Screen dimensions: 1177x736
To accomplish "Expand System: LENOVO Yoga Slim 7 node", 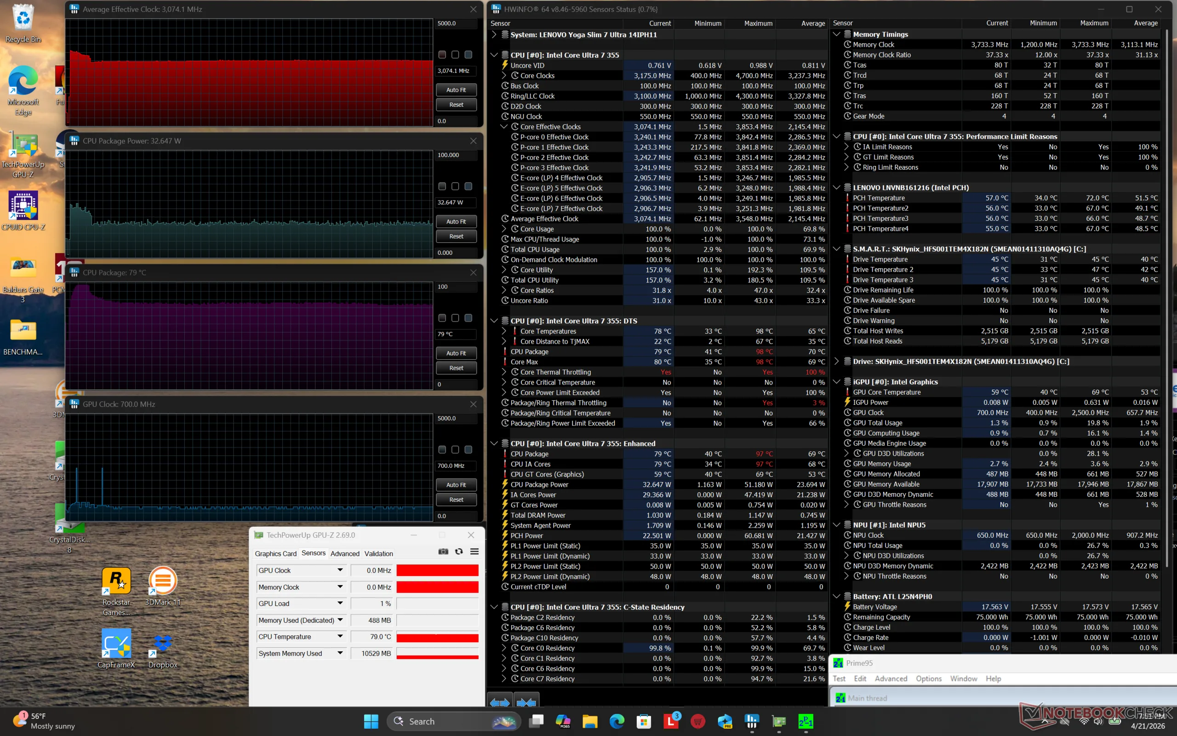I will coord(494,34).
